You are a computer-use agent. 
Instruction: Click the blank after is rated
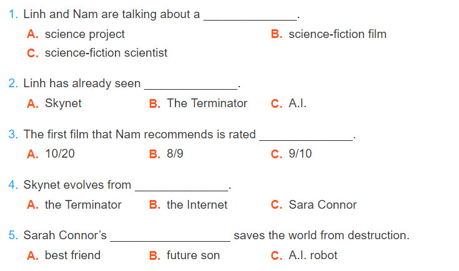tap(306, 136)
